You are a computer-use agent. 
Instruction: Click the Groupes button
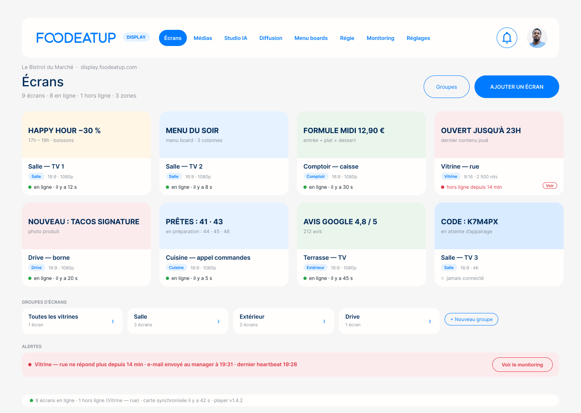point(447,87)
